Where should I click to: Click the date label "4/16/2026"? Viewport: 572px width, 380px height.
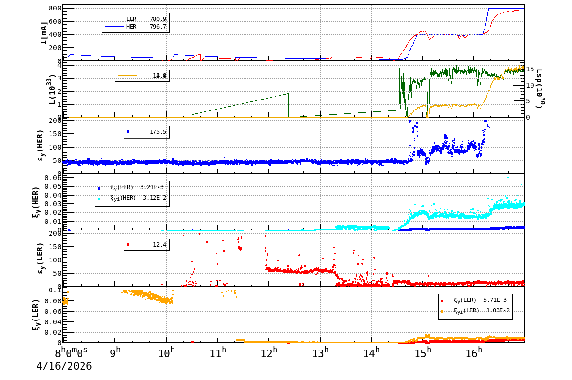tap(64, 366)
